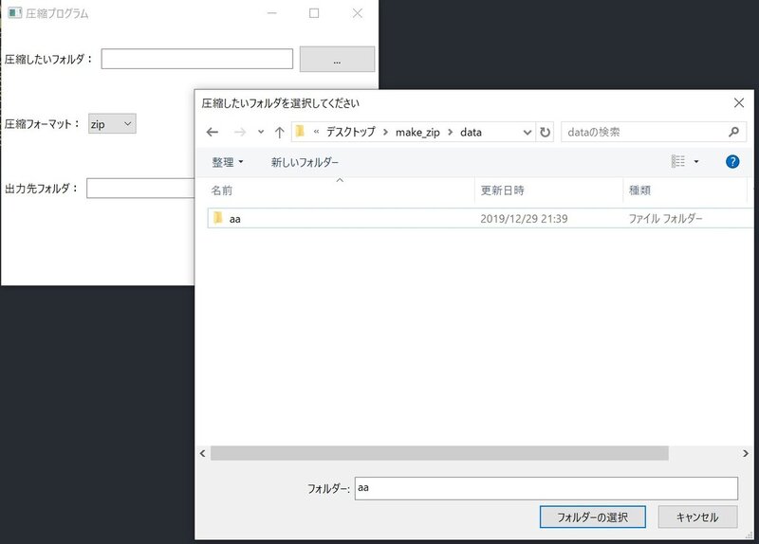
Task: Go forward using the right arrow
Action: pyautogui.click(x=240, y=132)
